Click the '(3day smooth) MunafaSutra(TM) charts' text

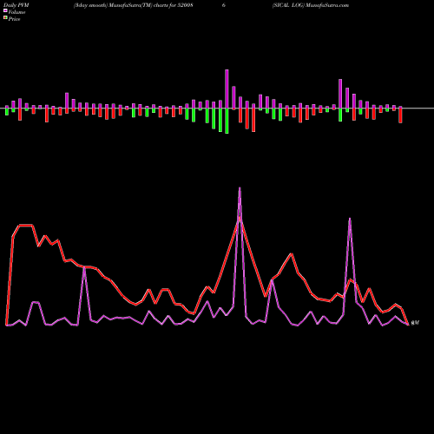click(x=121, y=5)
